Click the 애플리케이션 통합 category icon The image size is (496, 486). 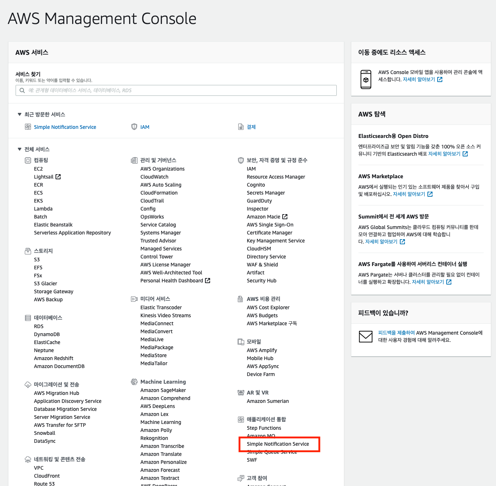click(241, 419)
